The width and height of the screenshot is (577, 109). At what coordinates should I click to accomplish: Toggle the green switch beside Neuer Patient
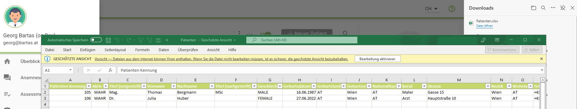(x=266, y=34)
